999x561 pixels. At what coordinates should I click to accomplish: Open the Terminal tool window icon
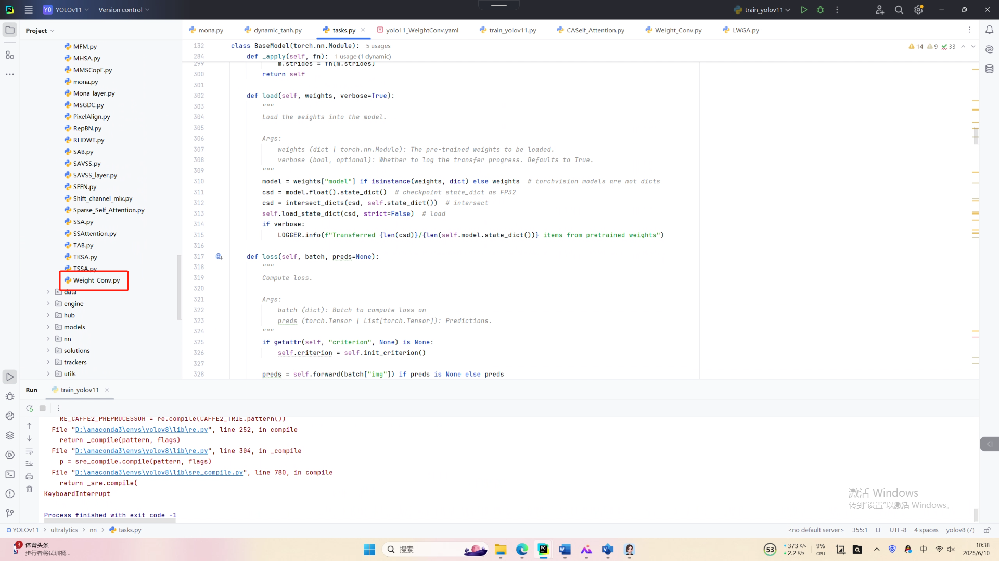pos(10,474)
